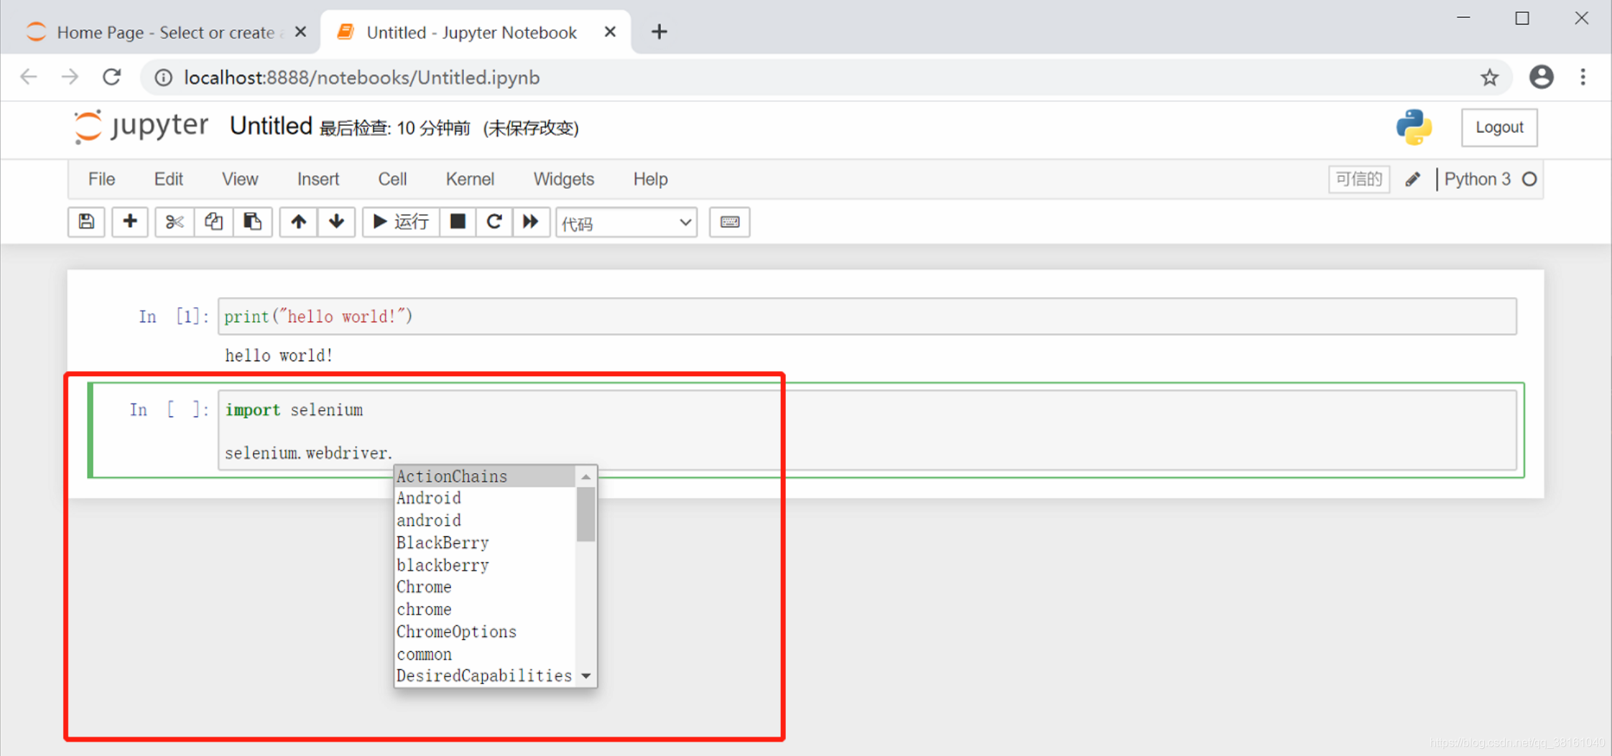The width and height of the screenshot is (1612, 756).
Task: Click the 可信的 trusted notebook indicator
Action: pyautogui.click(x=1358, y=179)
